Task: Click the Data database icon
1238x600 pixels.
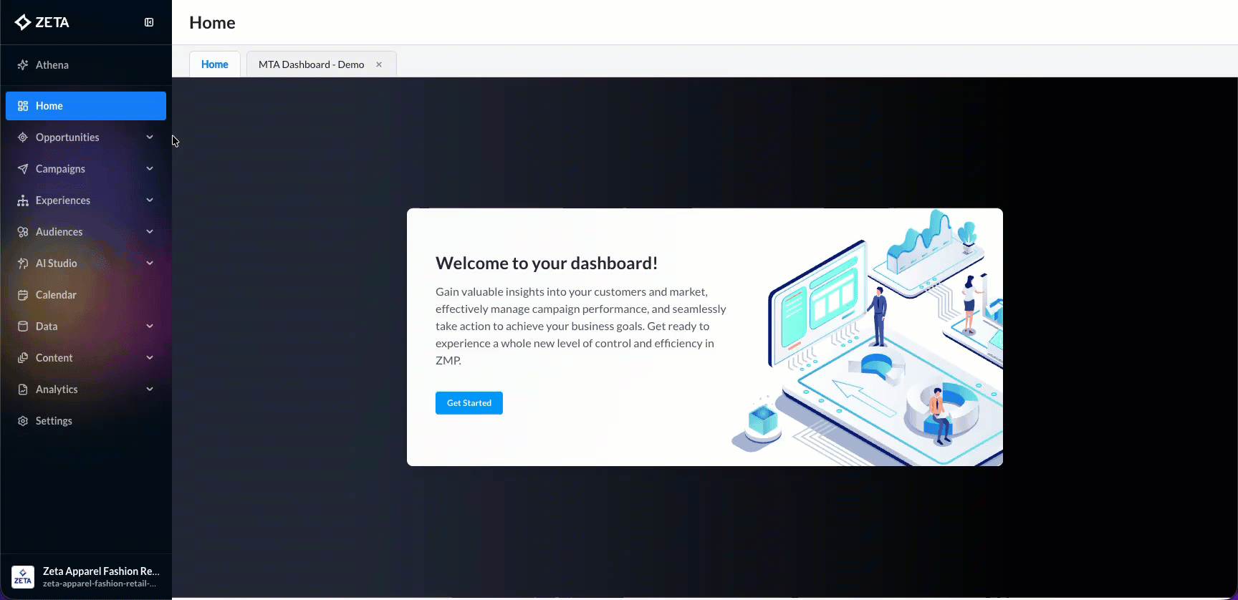Action: [x=23, y=326]
